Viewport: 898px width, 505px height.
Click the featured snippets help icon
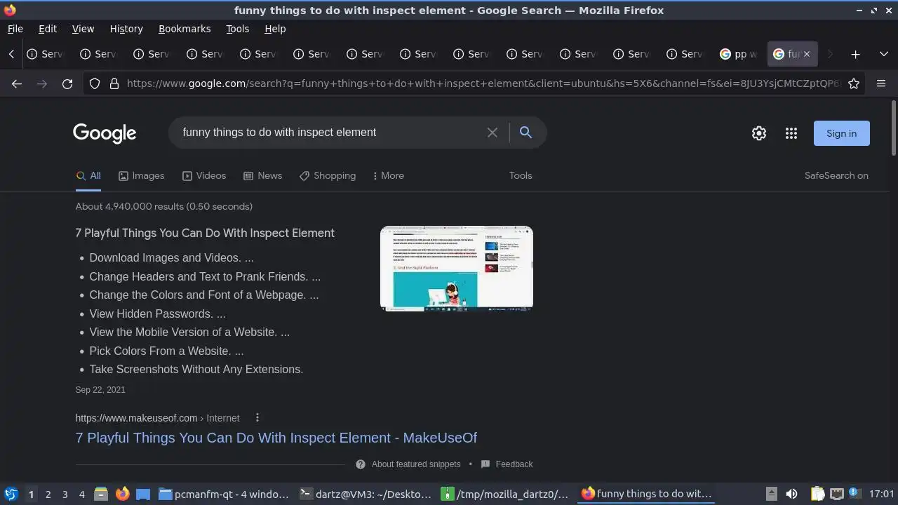361,464
